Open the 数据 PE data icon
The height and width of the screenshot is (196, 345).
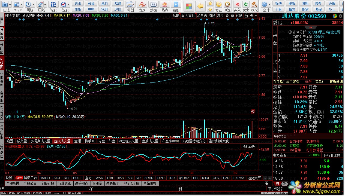click(x=154, y=4)
